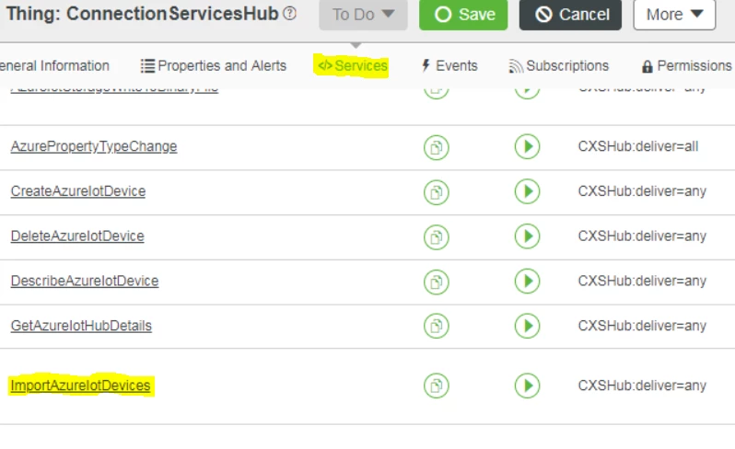Click CXSHub:deliver=any in GetAzureIotHubDetails row
This screenshot has width=735, height=449.
[x=642, y=326]
